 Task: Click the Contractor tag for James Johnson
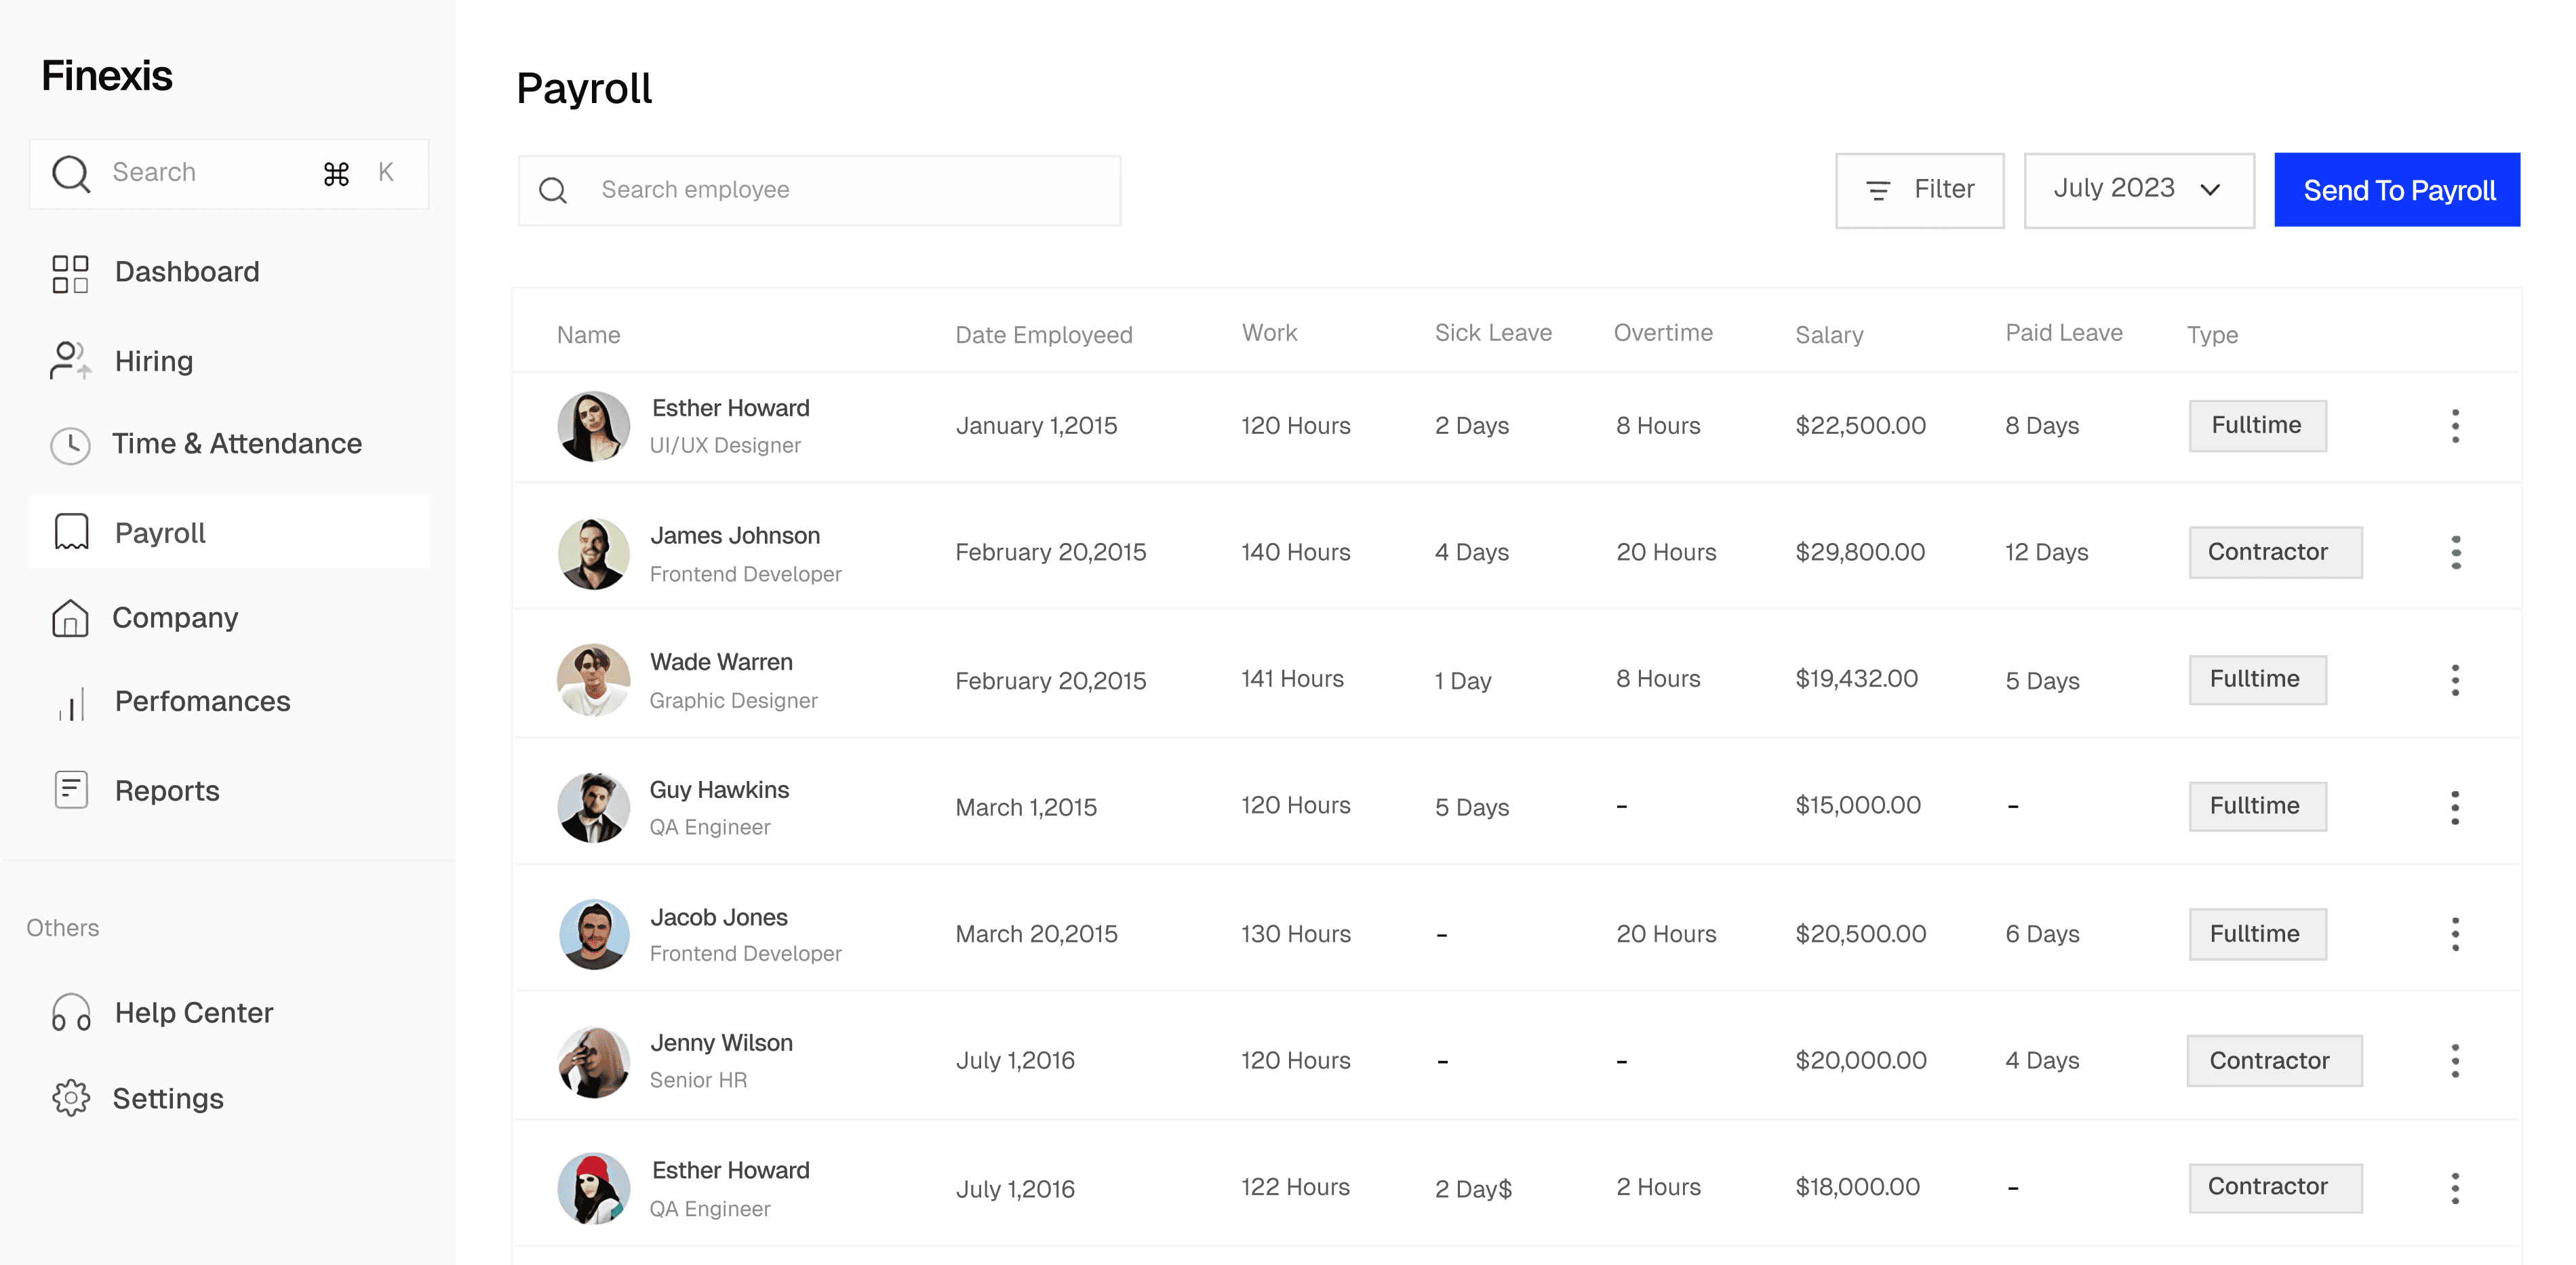tap(2274, 552)
